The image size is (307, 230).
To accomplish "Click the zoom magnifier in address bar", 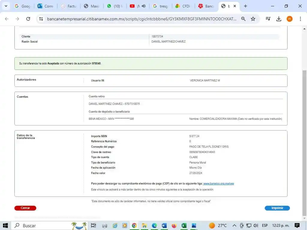I will 243,19.
